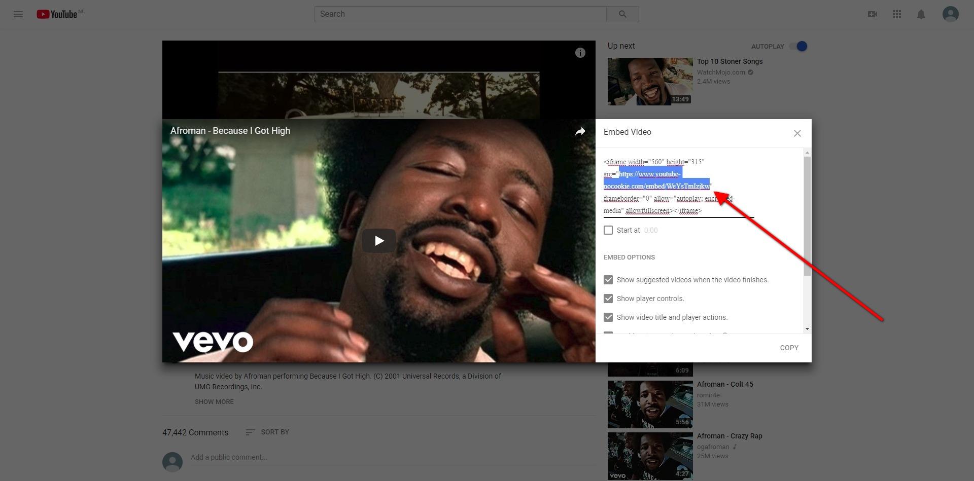The image size is (974, 481).
Task: Click the 2.4M views text
Action: pyautogui.click(x=713, y=81)
